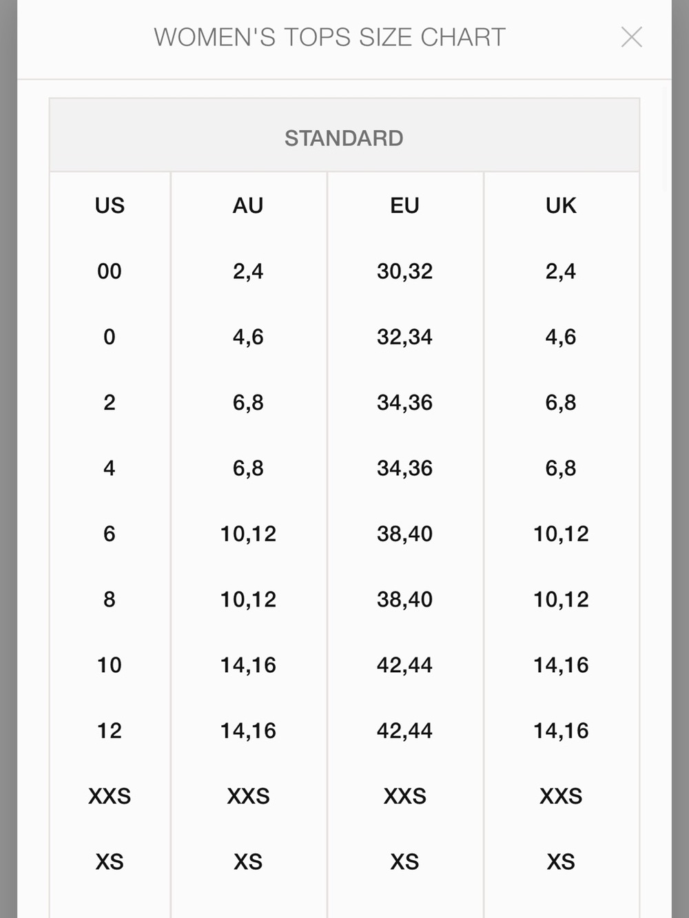Click the US column header
The width and height of the screenshot is (689, 918).
110,205
